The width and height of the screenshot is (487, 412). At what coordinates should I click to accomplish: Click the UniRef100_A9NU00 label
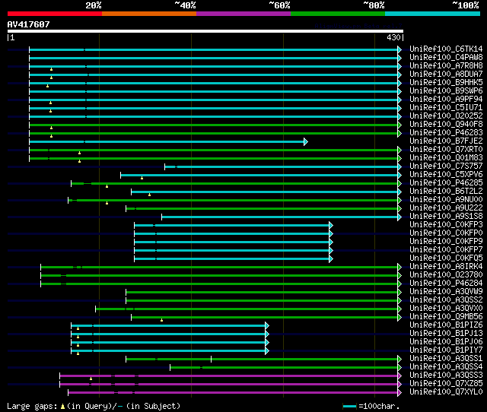(x=446, y=200)
